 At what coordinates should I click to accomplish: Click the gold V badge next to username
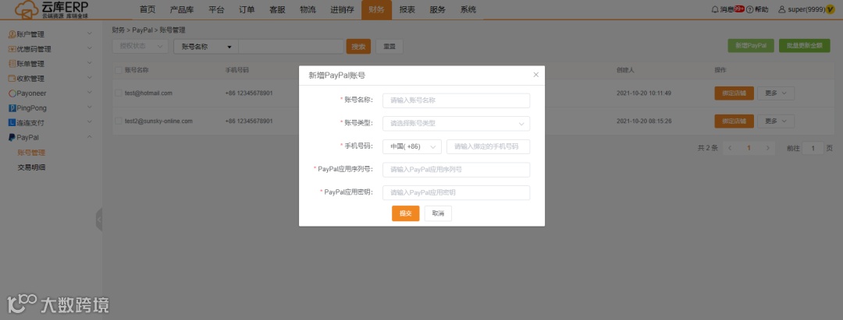point(830,9)
